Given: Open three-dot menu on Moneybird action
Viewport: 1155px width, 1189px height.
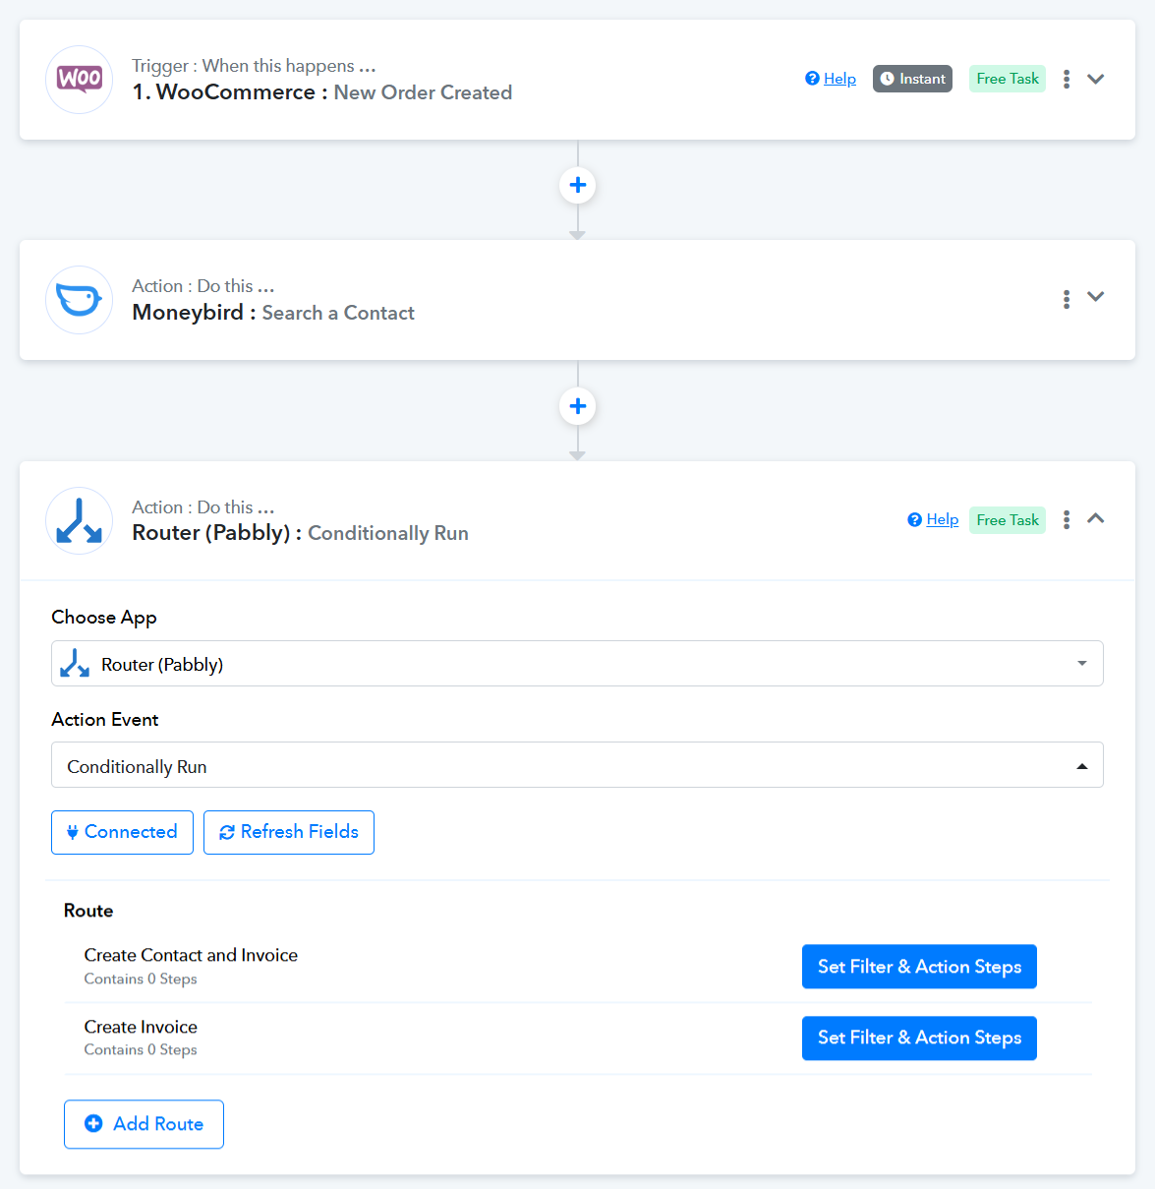Looking at the screenshot, I should (x=1067, y=299).
